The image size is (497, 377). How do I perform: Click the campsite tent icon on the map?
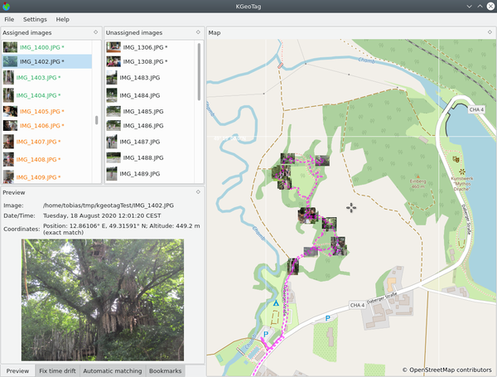276,305
